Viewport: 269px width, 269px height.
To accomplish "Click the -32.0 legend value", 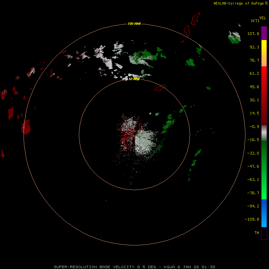I will pos(253,153).
